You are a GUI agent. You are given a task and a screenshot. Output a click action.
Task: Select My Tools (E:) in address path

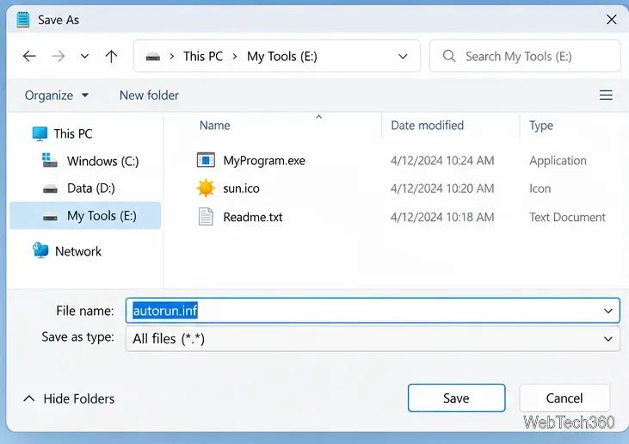click(282, 57)
